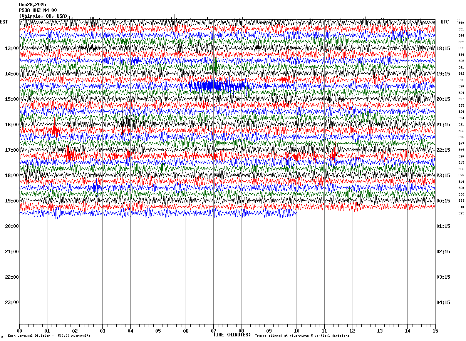
Task: Click the DC offset value 509
Action: (461, 150)
